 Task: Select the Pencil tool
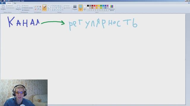pyautogui.click(x=36, y=6)
